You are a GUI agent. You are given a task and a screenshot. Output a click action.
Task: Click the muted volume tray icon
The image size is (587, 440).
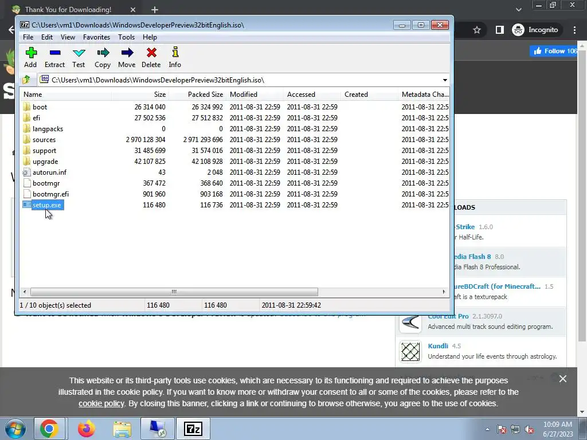(x=529, y=430)
